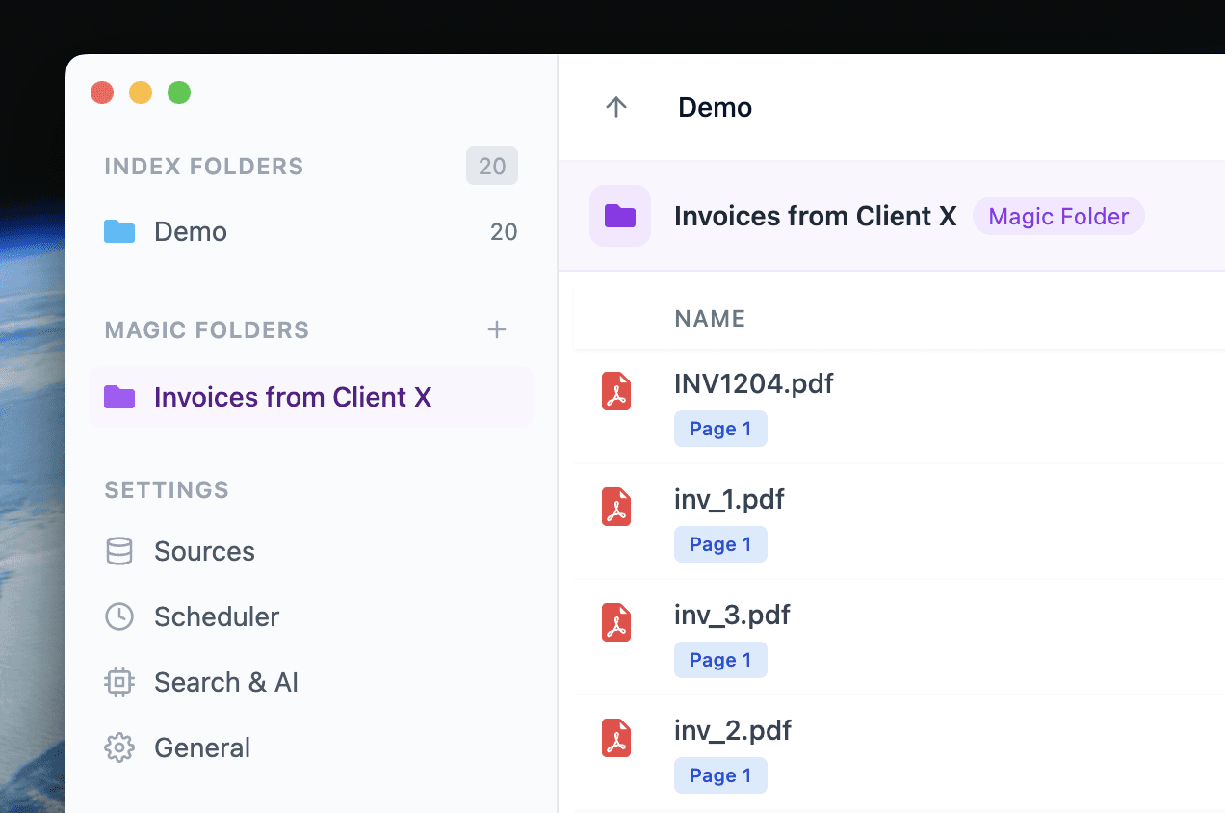Click the INDEX FOLDERS section heading
This screenshot has width=1225, height=813.
(x=204, y=167)
